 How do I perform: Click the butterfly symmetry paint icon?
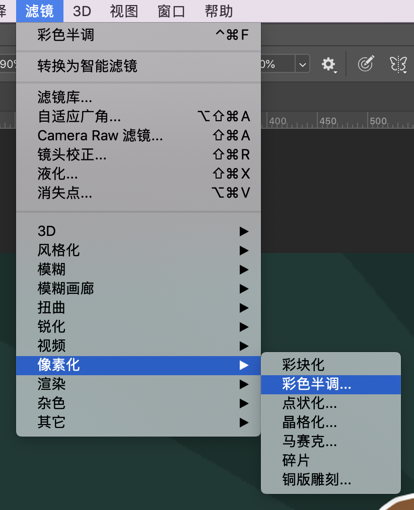398,64
